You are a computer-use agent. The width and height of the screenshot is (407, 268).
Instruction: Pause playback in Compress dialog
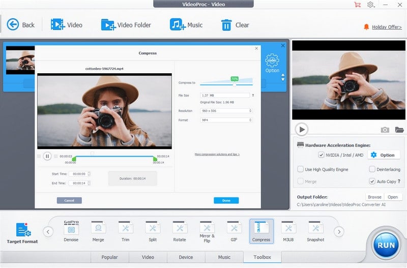[47, 156]
